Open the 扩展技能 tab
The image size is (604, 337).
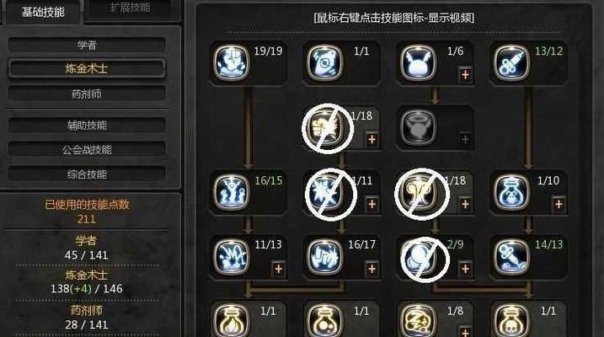point(131,8)
